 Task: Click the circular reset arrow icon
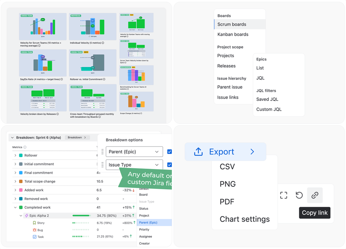(299, 195)
